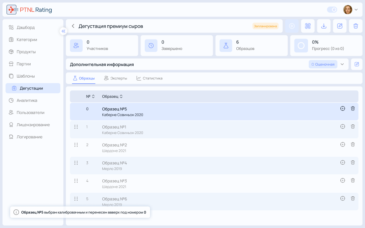Open Логирование page
The image size is (365, 228).
point(33,137)
